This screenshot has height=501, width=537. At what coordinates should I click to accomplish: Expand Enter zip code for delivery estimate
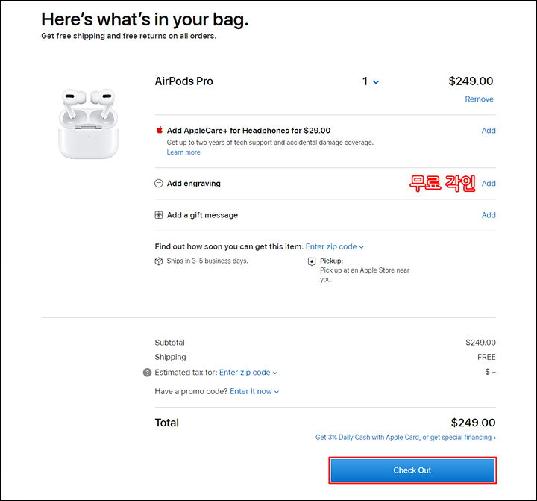335,246
